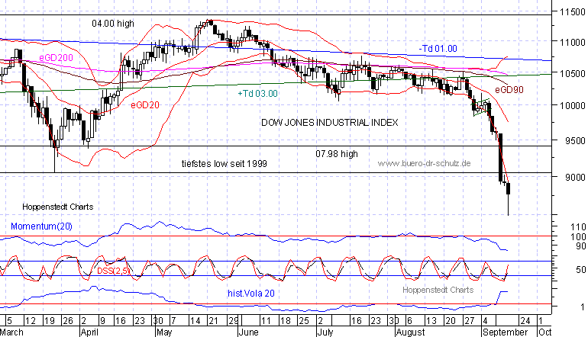Click the '04.00 high' label
This screenshot has width=588, height=337.
[x=113, y=24]
